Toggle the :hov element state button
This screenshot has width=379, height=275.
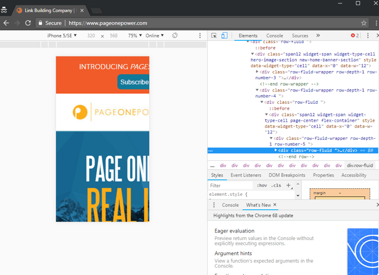point(262,185)
